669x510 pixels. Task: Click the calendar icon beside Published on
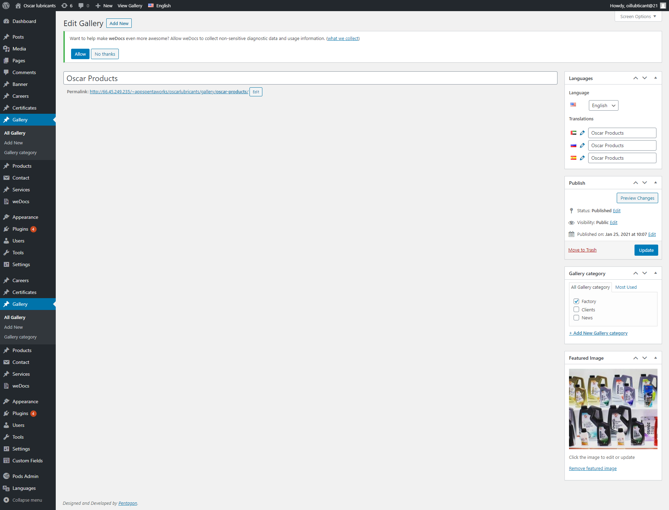click(571, 234)
